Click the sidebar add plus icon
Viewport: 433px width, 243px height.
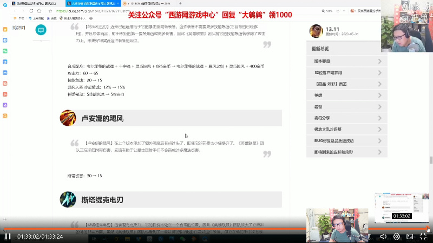(x=5, y=219)
